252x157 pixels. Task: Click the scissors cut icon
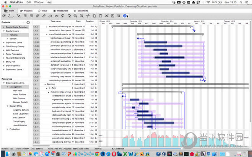pyautogui.click(x=88, y=16)
